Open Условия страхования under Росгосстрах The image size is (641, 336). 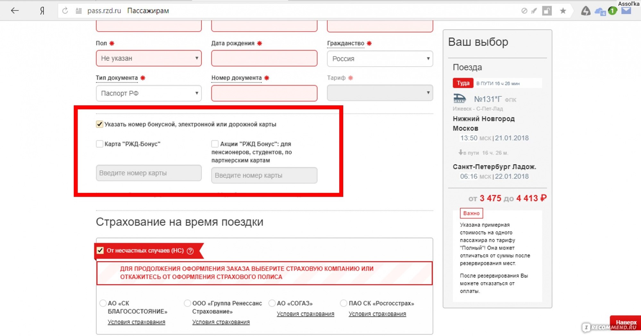tap(377, 314)
